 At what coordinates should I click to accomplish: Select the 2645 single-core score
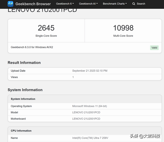pos(46,28)
